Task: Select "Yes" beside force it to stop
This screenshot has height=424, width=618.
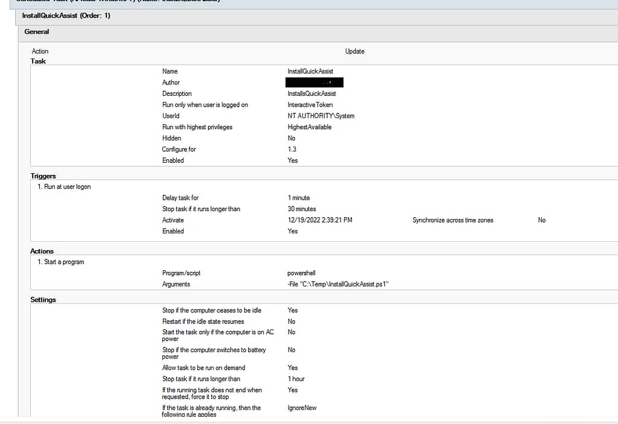Action: click(293, 390)
